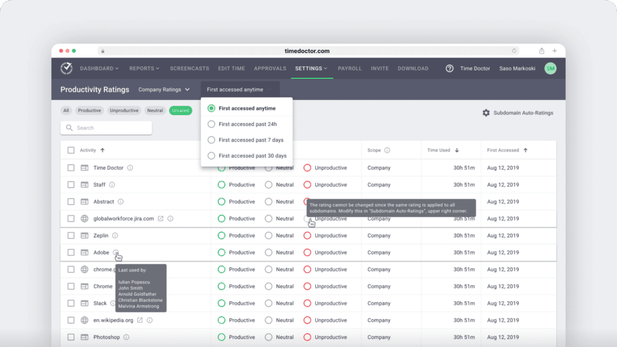Click the Time Doctor checkmark logo
Image resolution: width=617 pixels, height=347 pixels.
click(x=66, y=69)
